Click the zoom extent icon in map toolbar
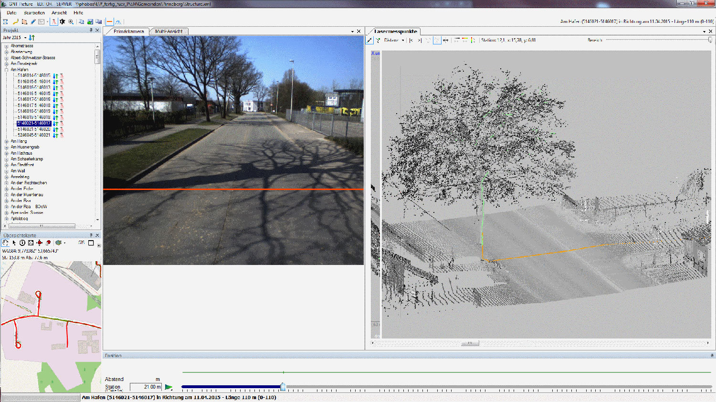Viewport: 716px width, 402px height. tap(31, 243)
